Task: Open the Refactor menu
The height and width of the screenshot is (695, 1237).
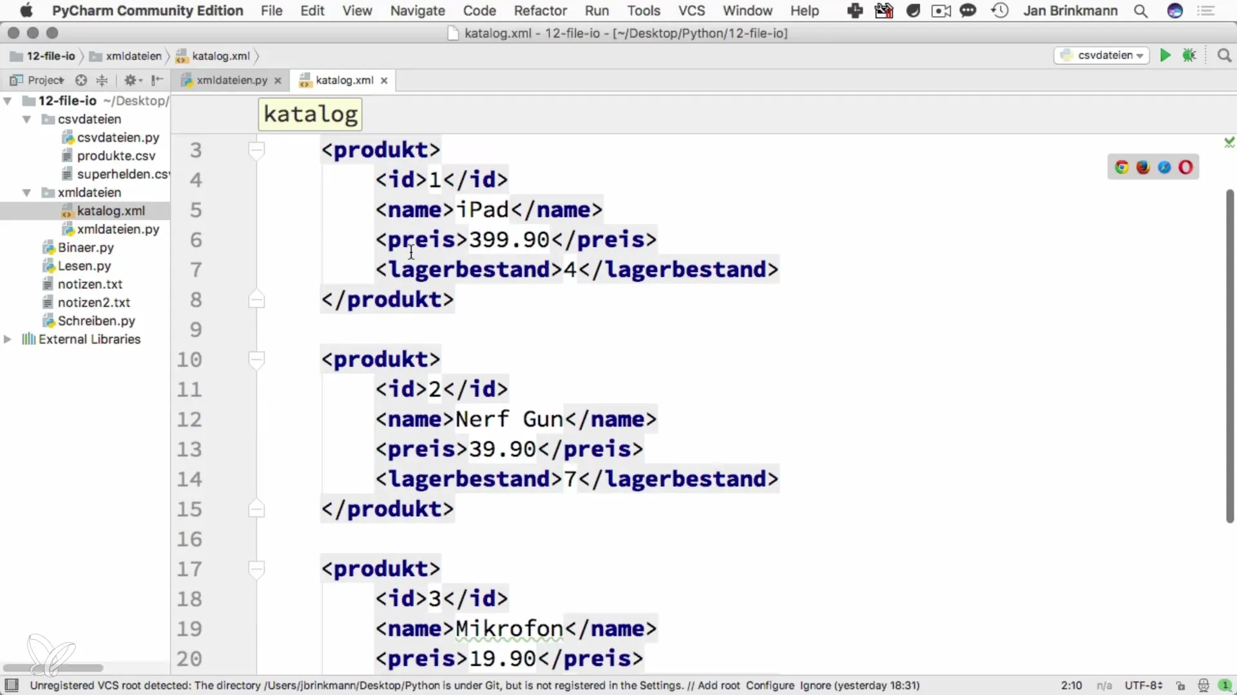Action: (x=540, y=11)
